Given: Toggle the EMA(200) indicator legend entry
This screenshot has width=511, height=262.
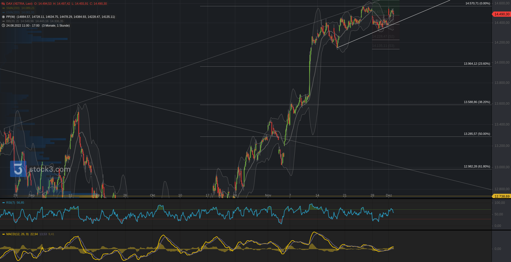Looking at the screenshot, I should tap(13, 13).
